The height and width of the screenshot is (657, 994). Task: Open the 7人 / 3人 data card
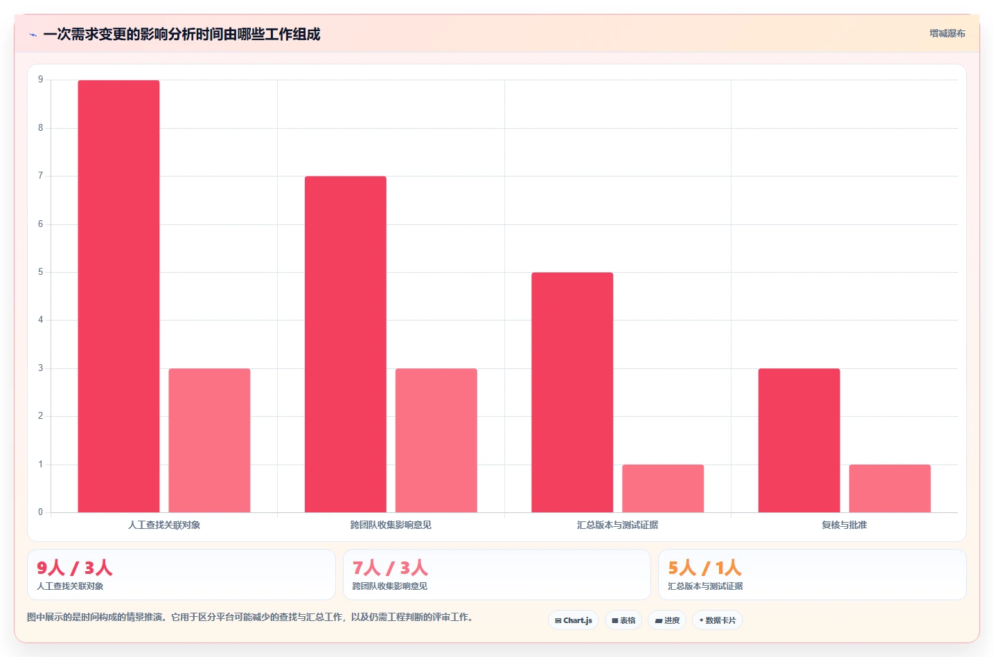[x=497, y=575]
